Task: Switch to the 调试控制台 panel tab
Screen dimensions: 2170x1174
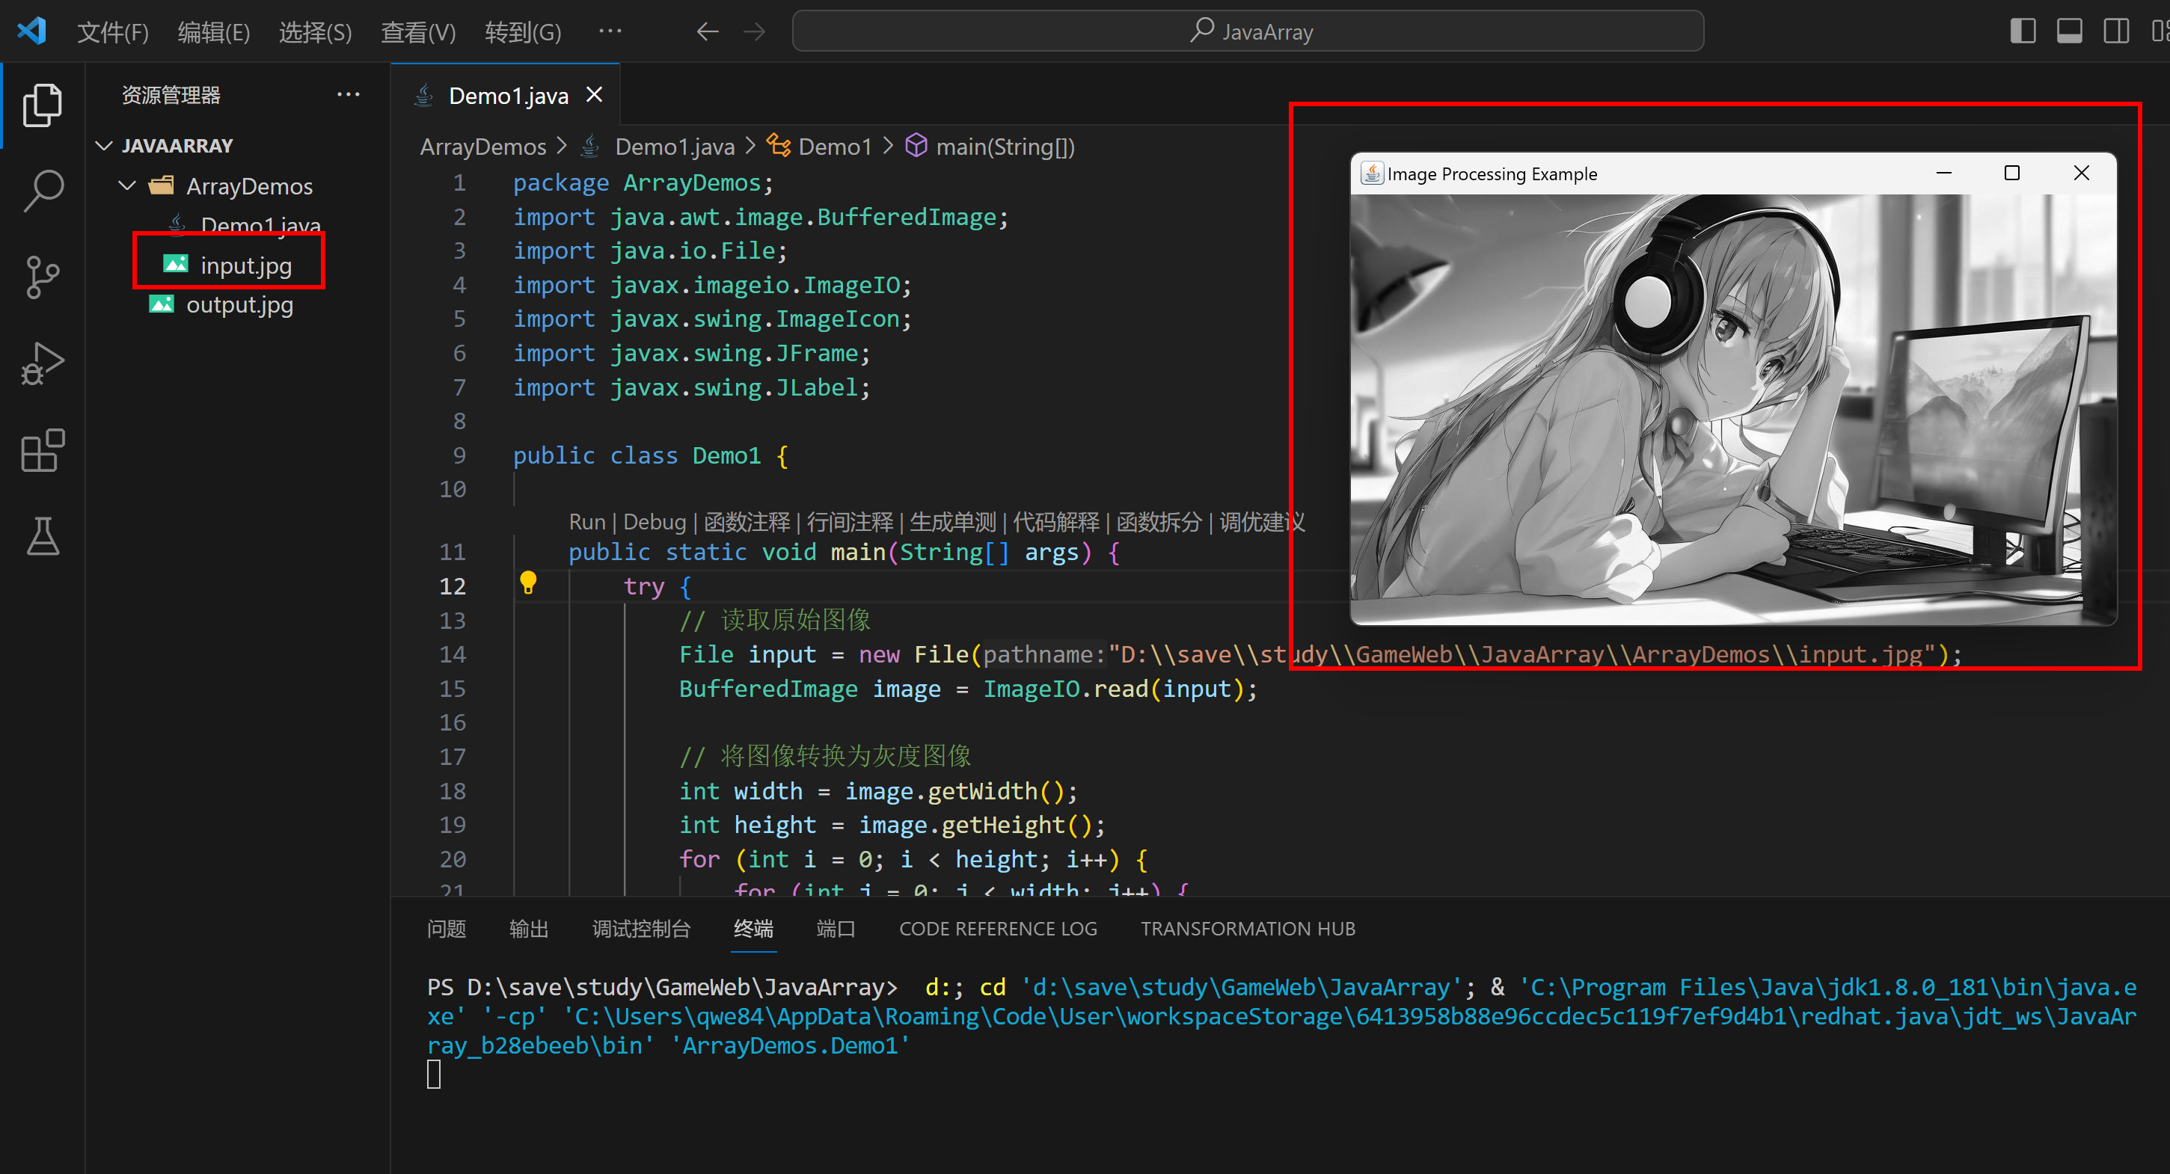Action: [x=641, y=929]
